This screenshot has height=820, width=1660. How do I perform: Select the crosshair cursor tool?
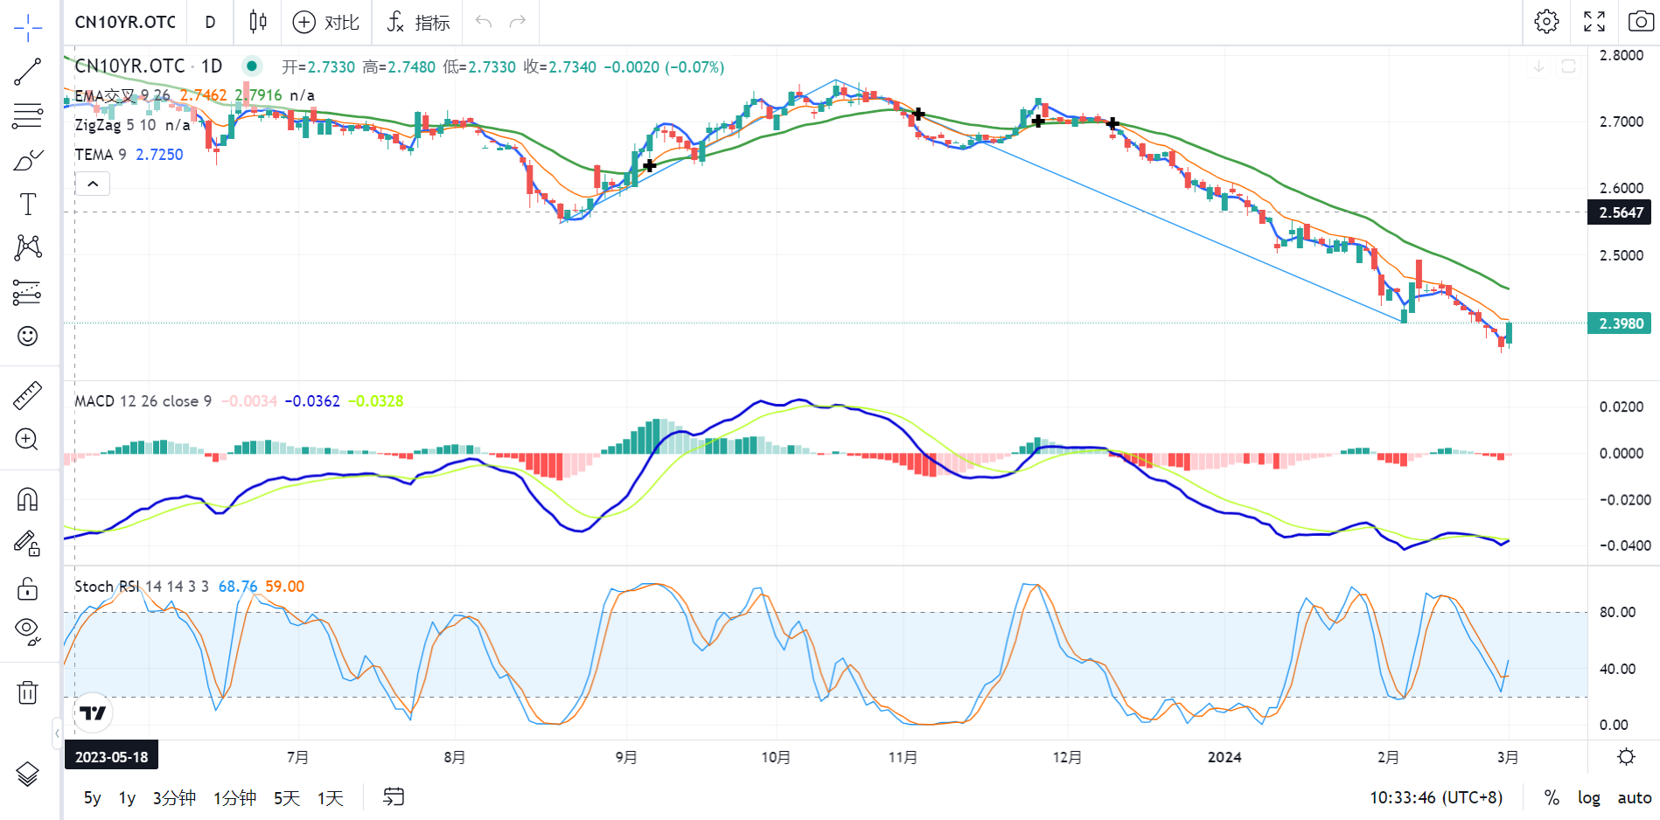coord(28,27)
